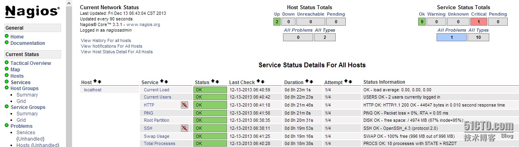This screenshot has width=519, height=147.
Task: Open the localhost host link
Action: point(92,90)
